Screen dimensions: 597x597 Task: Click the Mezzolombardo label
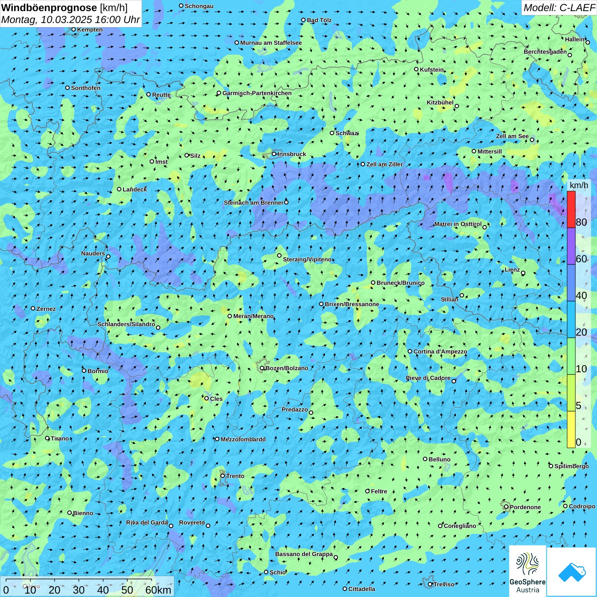(243, 439)
